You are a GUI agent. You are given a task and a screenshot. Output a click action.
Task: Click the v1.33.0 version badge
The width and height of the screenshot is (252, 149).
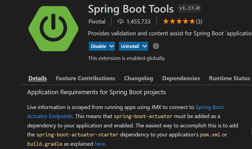tap(189, 8)
